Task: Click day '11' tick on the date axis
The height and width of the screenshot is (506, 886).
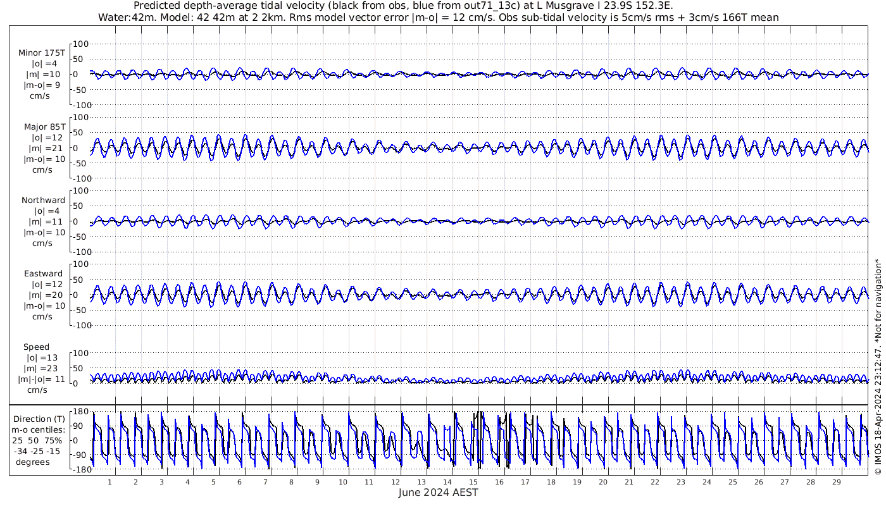Action: pos(369,482)
